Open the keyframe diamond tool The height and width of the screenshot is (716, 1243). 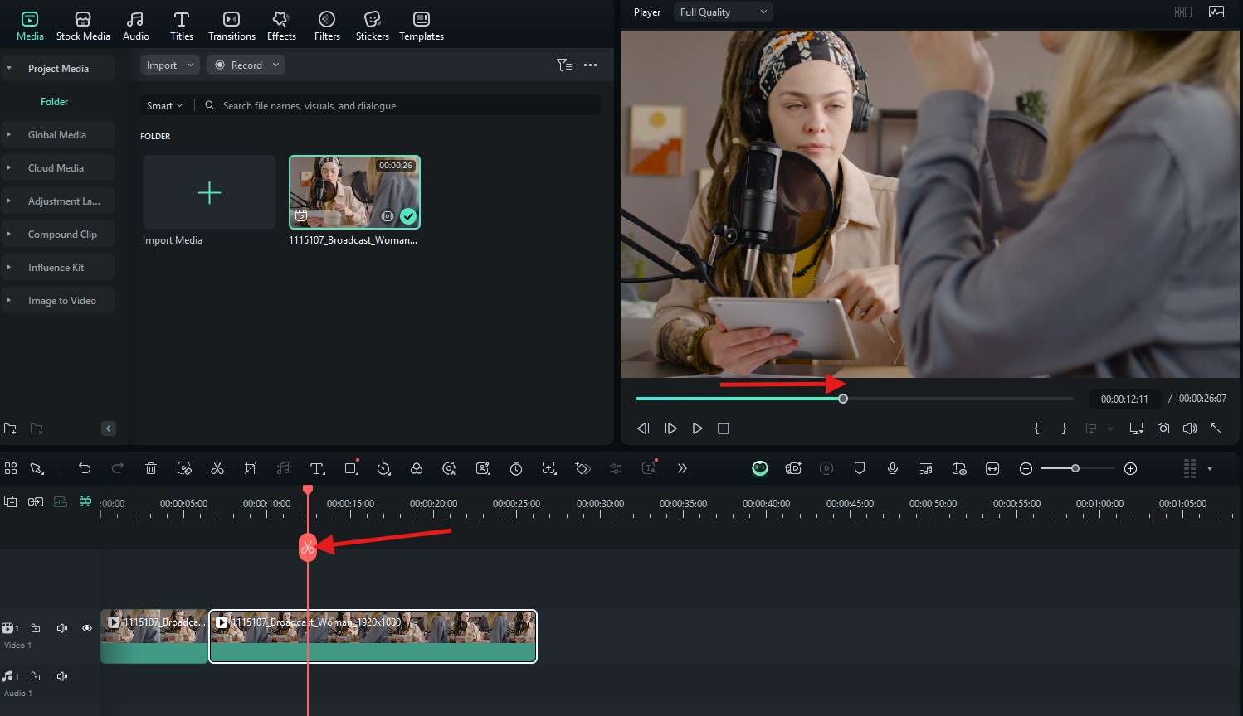point(583,468)
